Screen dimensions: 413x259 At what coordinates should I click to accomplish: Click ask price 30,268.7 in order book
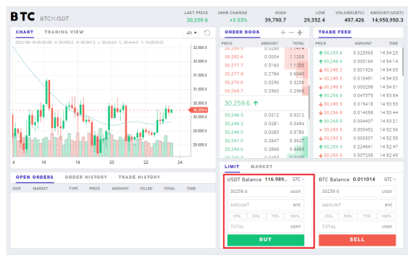pos(234,91)
